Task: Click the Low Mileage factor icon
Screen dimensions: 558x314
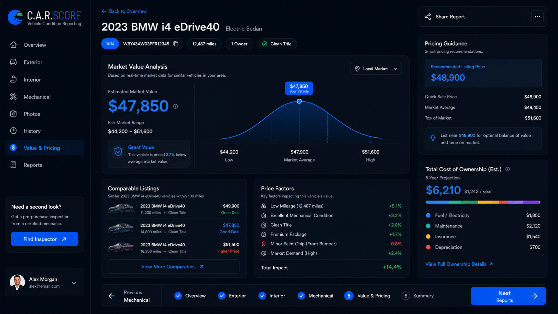Action: (x=264, y=206)
